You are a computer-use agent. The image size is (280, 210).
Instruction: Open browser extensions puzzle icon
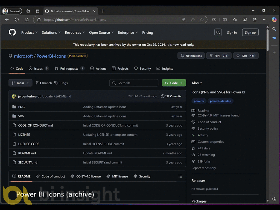(x=214, y=20)
